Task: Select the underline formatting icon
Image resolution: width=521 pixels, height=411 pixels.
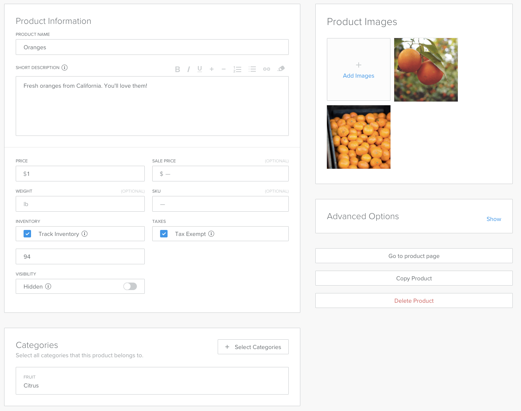Action: pos(200,69)
